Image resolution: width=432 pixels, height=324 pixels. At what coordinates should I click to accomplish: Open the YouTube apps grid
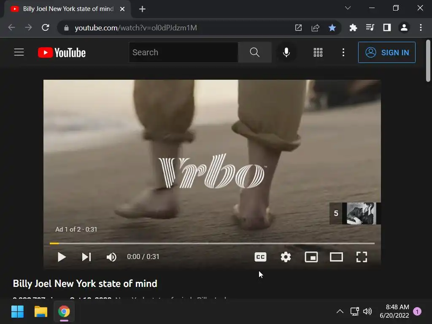point(318,52)
